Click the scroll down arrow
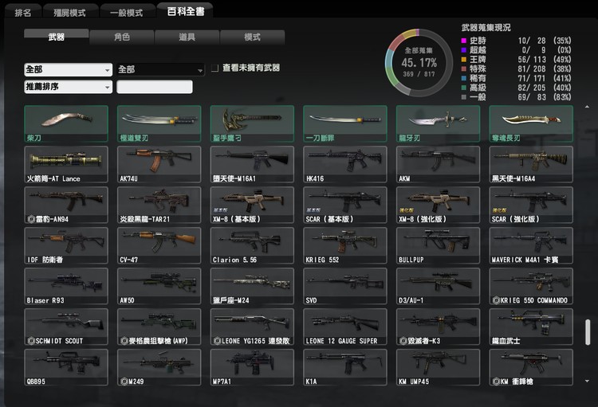 [x=587, y=381]
